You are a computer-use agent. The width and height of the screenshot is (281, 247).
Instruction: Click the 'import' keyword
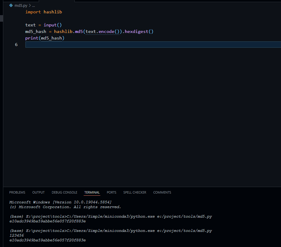tap(33, 12)
